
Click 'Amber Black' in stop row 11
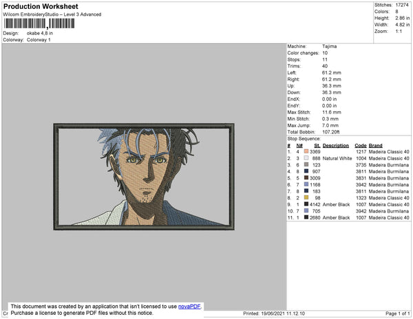336,217
